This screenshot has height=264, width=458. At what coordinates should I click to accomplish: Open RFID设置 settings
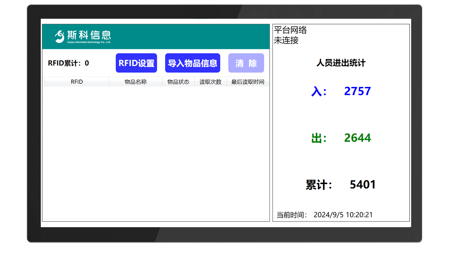[136, 63]
